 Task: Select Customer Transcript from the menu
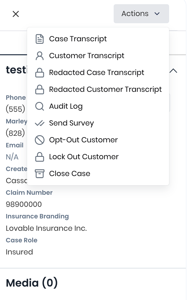pyautogui.click(x=87, y=56)
